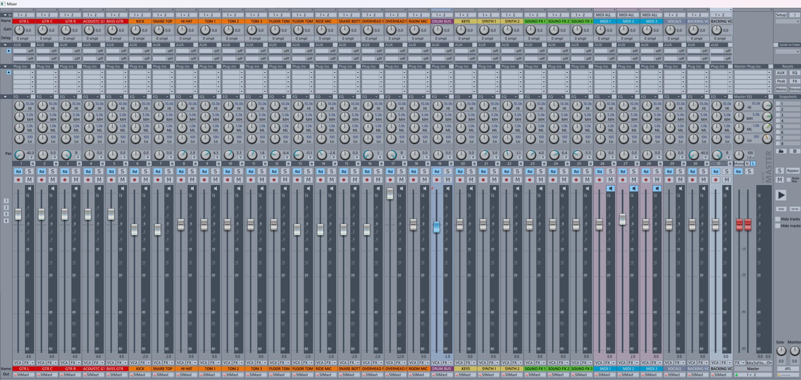Open the FX dropdown arrow at GTR L bottom
Screen dimensions: 801x380
click(32, 363)
